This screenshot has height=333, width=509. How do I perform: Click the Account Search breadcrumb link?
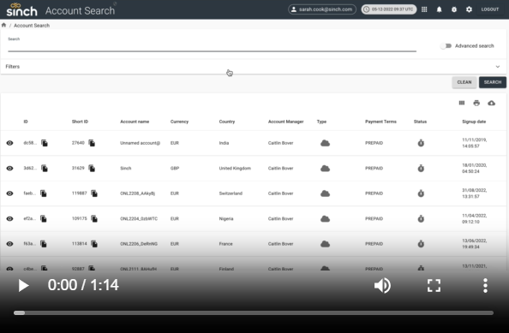point(32,26)
